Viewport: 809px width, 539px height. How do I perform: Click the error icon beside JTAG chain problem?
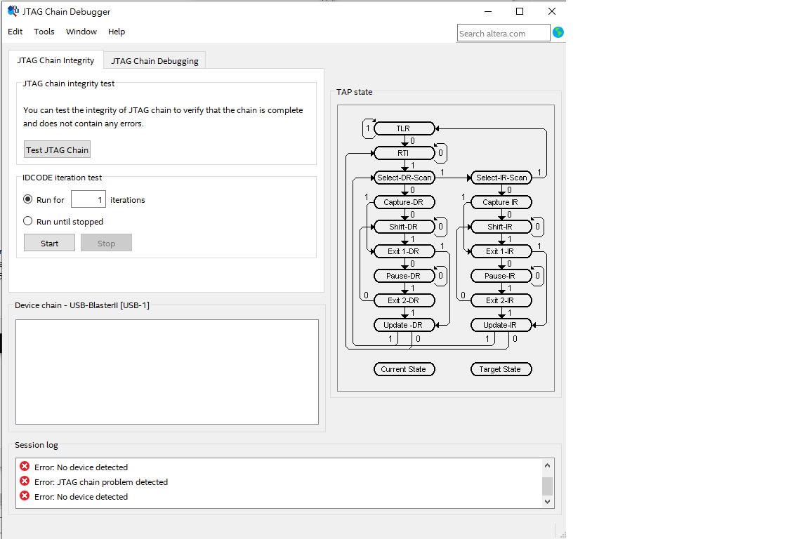point(25,481)
